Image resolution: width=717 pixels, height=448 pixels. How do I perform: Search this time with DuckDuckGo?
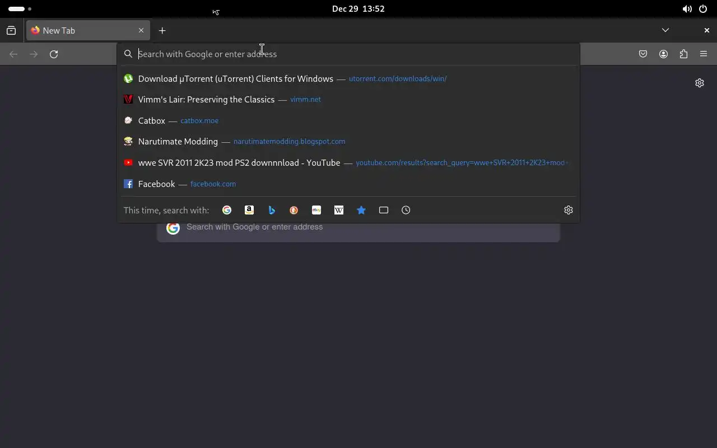pyautogui.click(x=294, y=210)
